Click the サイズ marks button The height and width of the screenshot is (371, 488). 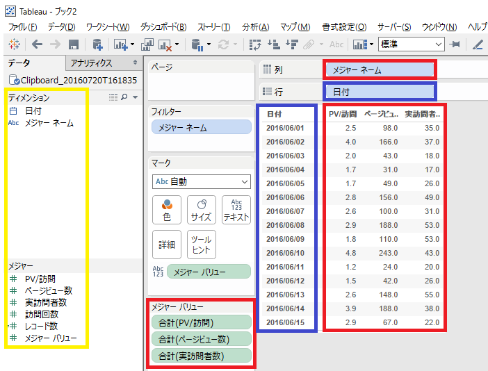[x=202, y=210]
